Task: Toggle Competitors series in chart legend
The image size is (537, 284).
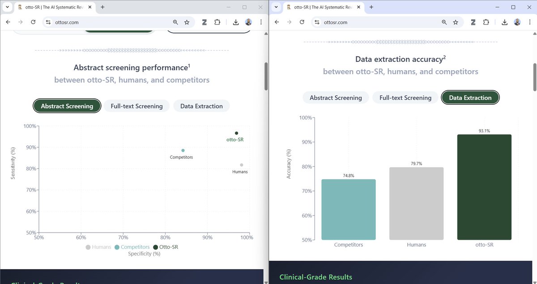Action: pos(132,247)
